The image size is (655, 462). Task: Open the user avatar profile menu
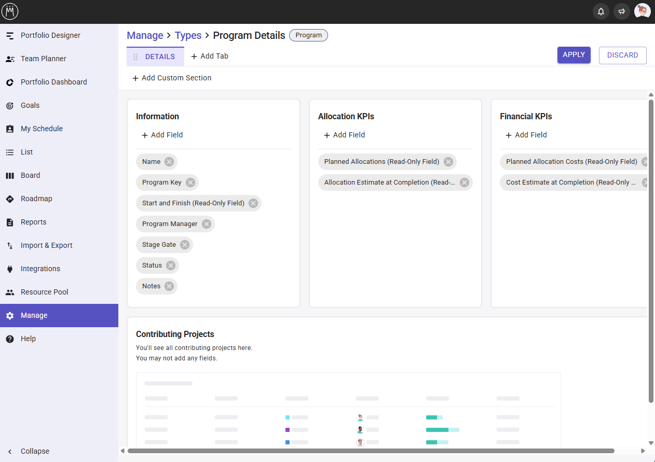coord(642,11)
